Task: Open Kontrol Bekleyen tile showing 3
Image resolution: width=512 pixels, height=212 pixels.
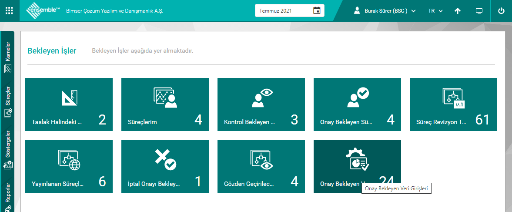Action: (x=261, y=104)
